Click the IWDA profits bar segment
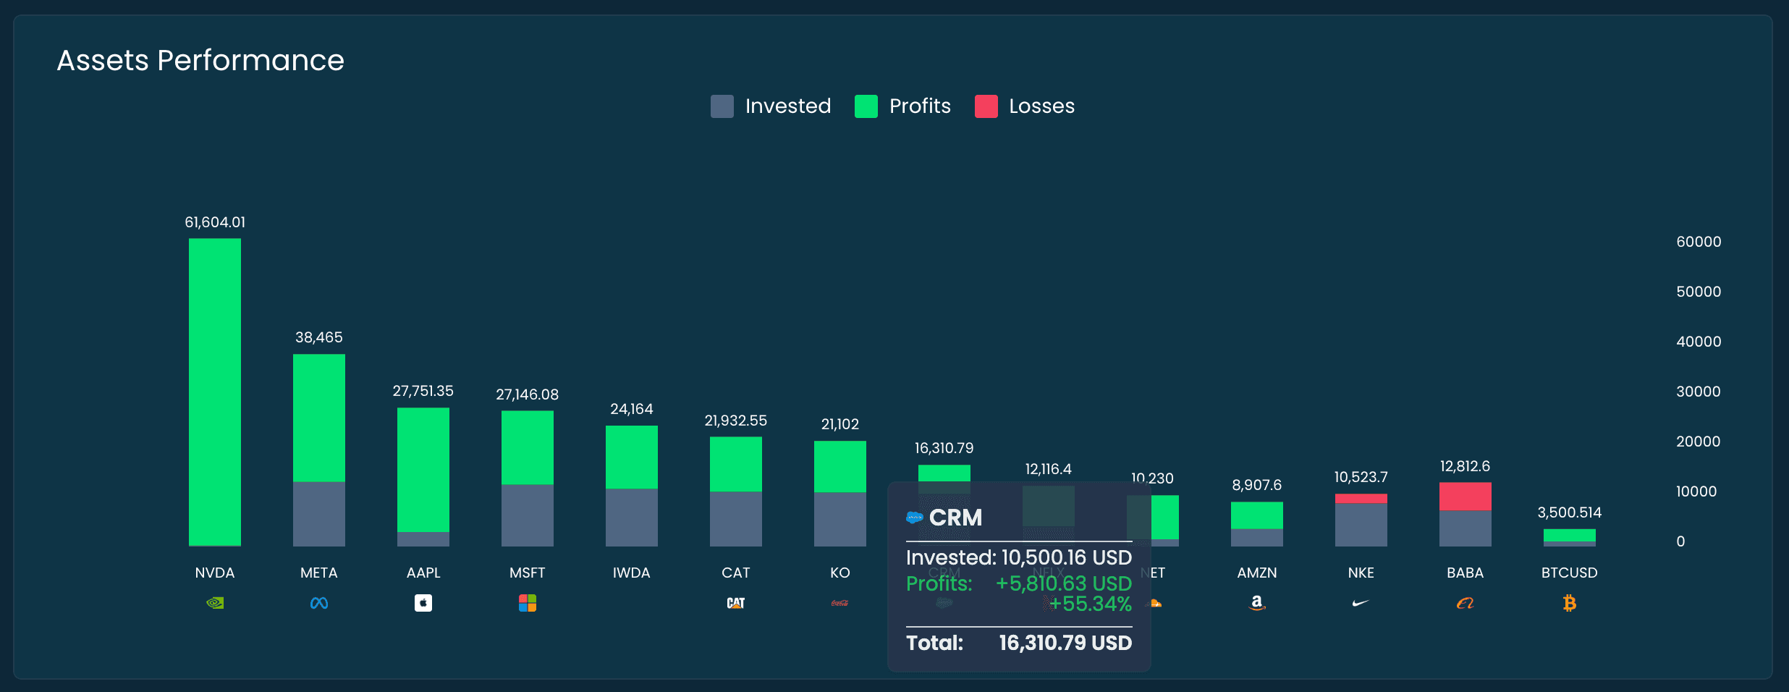Image resolution: width=1789 pixels, height=692 pixels. click(x=632, y=457)
